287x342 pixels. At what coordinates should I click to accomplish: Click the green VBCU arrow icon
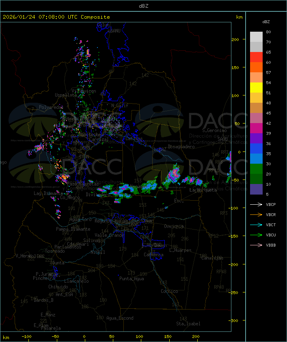pos(256,235)
